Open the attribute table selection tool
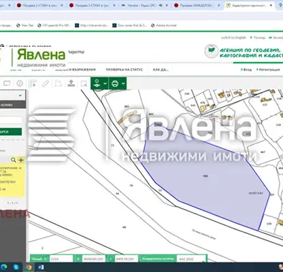The image size is (283, 272). [33, 84]
